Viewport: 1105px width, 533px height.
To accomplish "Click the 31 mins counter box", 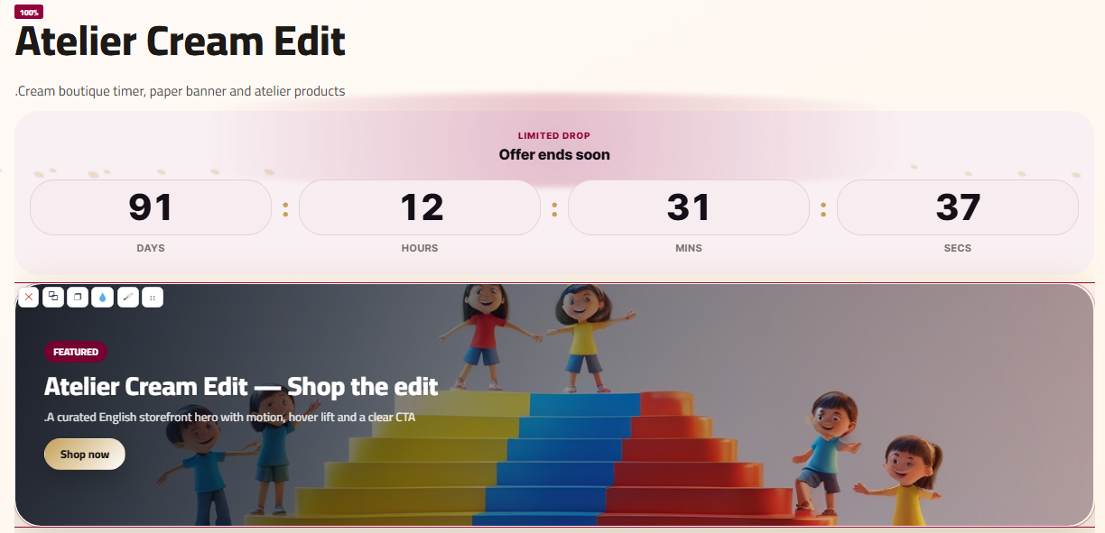I will [689, 207].
